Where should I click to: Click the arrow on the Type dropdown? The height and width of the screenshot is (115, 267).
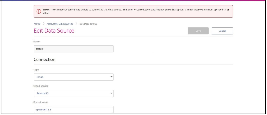pos(111,77)
